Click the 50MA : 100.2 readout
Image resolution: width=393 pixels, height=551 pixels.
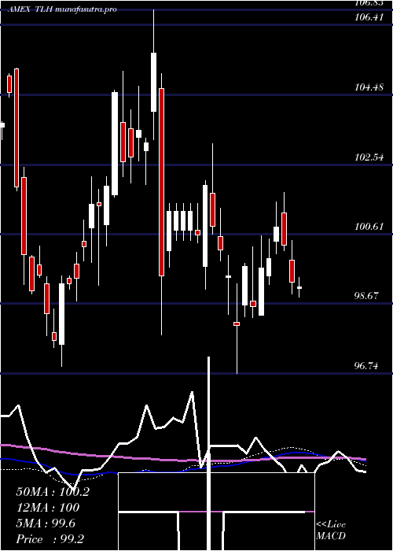(53, 492)
